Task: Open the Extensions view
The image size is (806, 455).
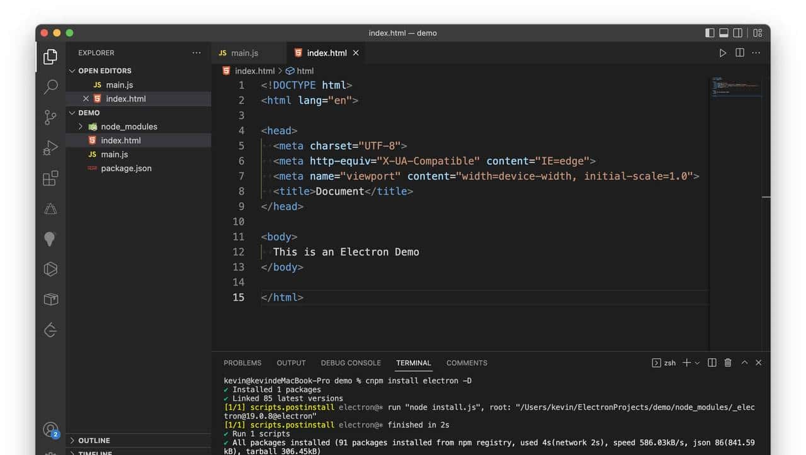Action: pos(50,178)
